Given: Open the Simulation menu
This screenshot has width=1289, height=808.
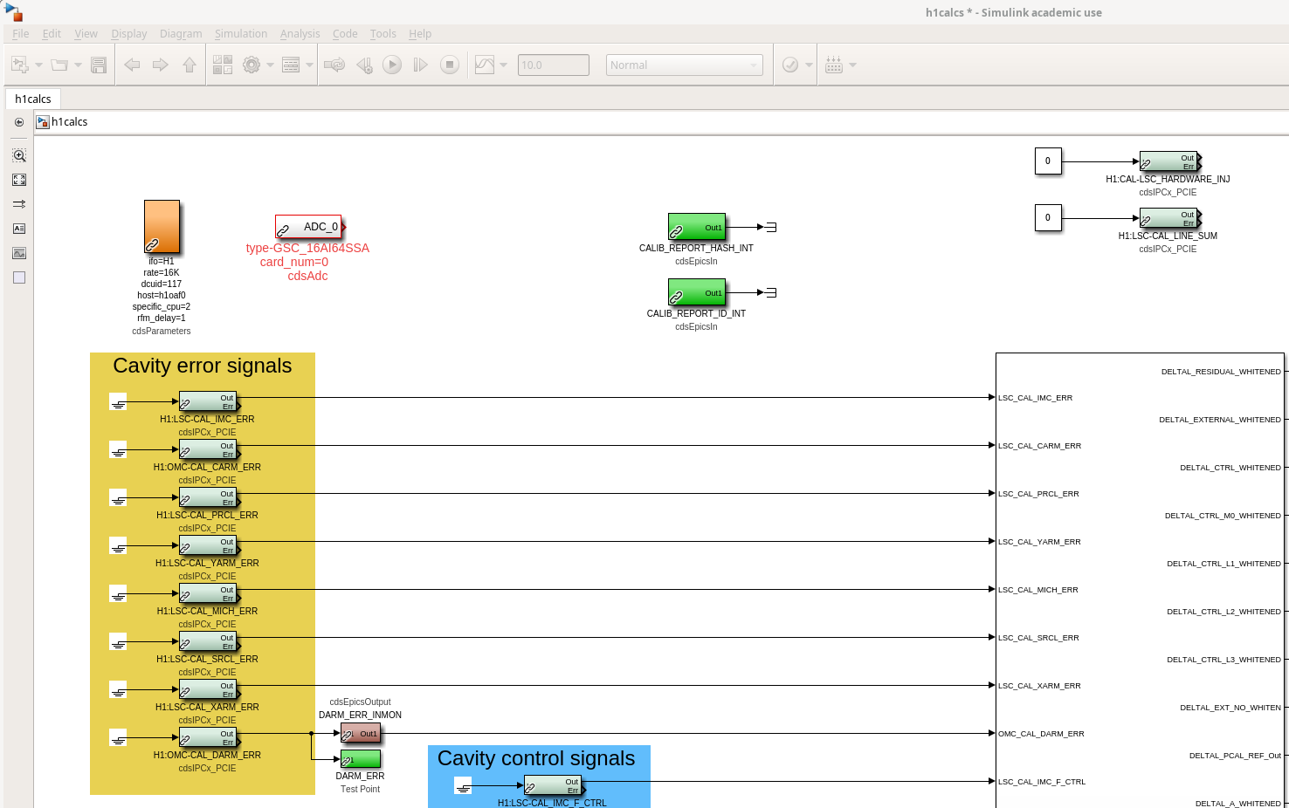Looking at the screenshot, I should click(240, 34).
